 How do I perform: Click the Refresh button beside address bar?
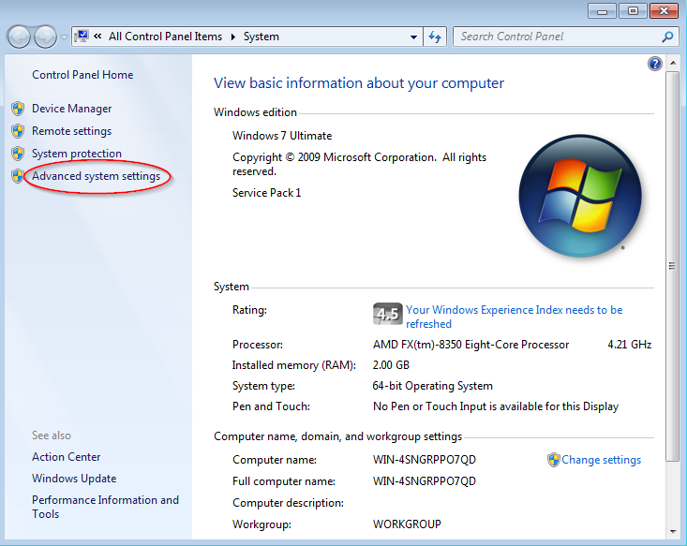tap(435, 37)
